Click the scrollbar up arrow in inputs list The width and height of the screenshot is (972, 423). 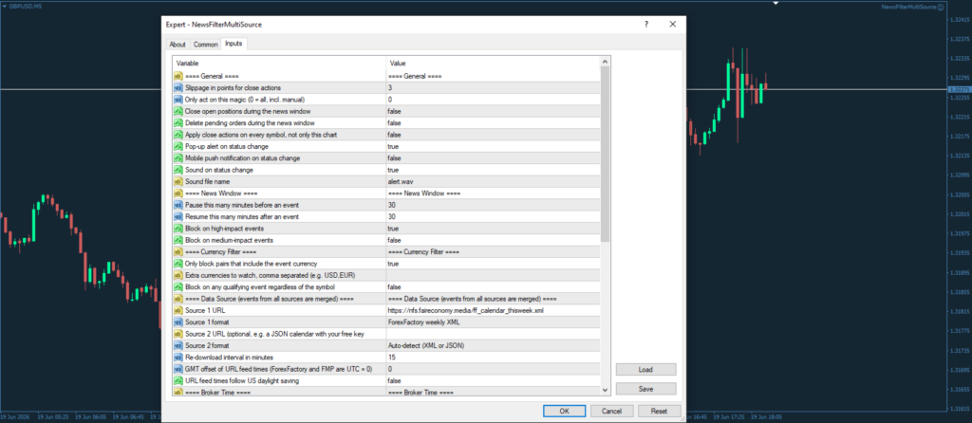[x=605, y=62]
